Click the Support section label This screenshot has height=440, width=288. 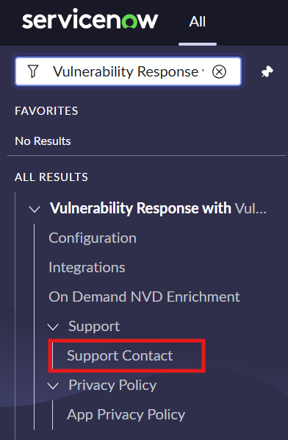94,327
